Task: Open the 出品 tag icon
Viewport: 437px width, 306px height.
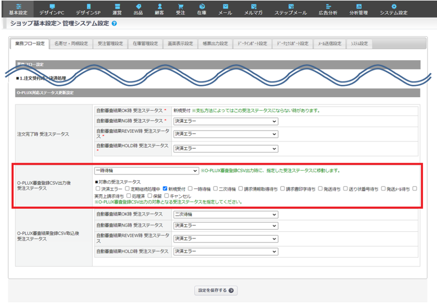Action: click(x=138, y=6)
